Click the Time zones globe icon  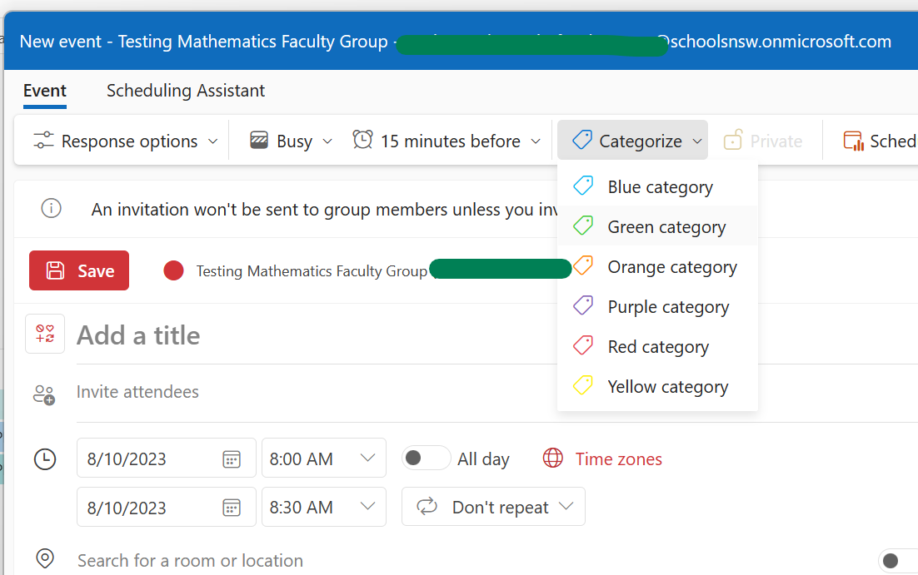pyautogui.click(x=553, y=459)
